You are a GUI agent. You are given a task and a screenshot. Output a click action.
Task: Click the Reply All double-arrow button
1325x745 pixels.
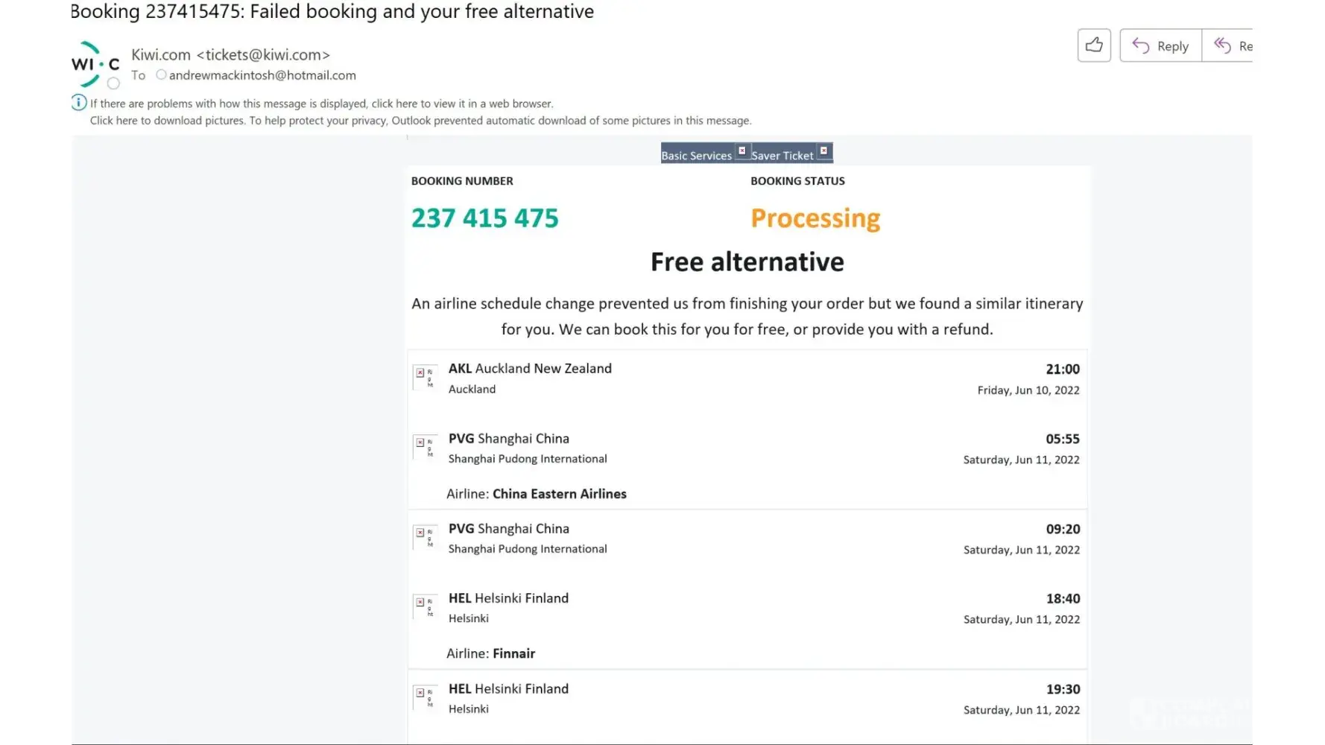(1228, 45)
